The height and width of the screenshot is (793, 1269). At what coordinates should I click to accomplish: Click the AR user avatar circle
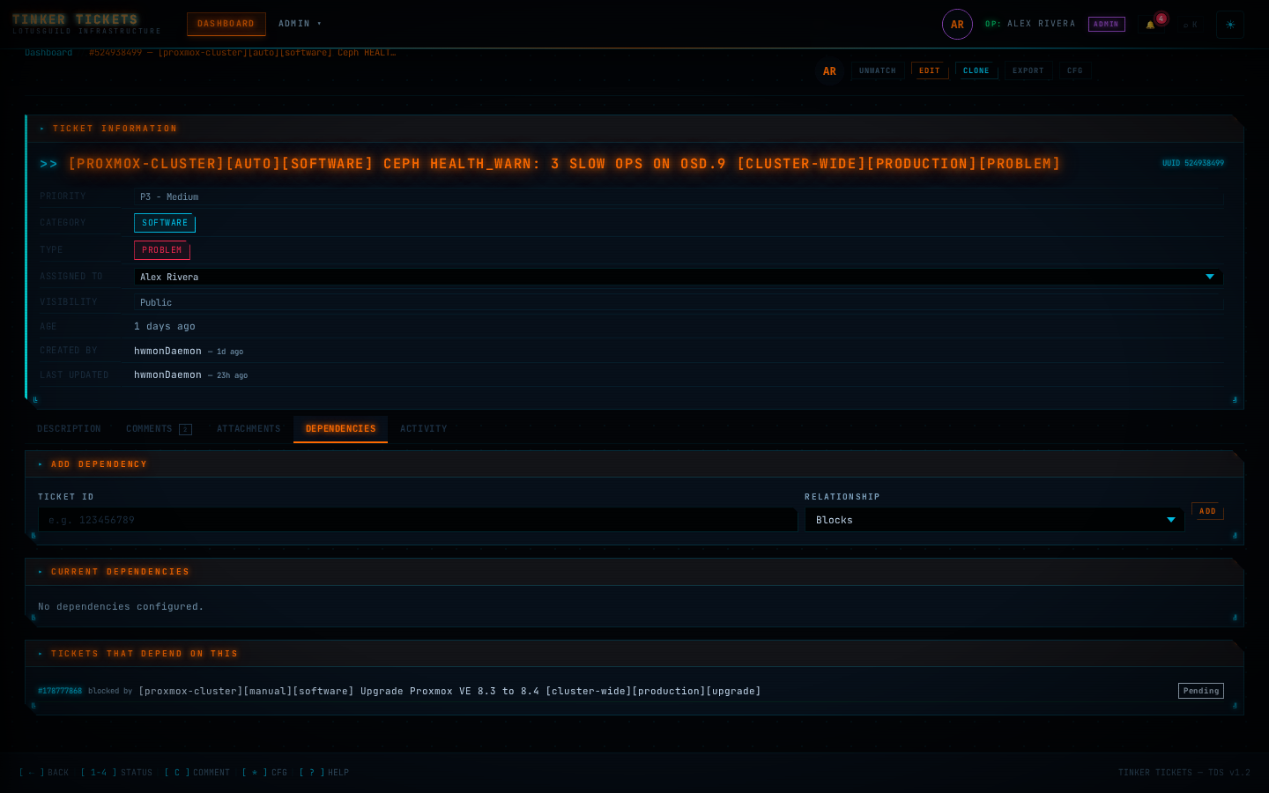[957, 25]
